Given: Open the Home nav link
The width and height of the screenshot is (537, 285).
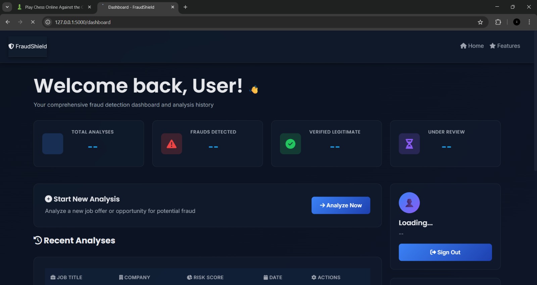Looking at the screenshot, I should [x=472, y=46].
